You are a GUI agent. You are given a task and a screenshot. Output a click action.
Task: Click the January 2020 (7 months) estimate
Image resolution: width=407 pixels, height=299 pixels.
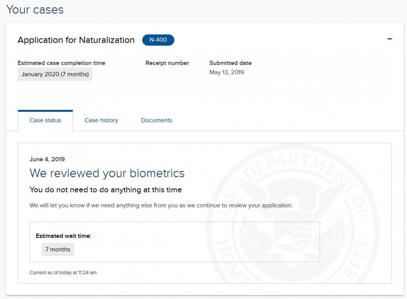[55, 74]
